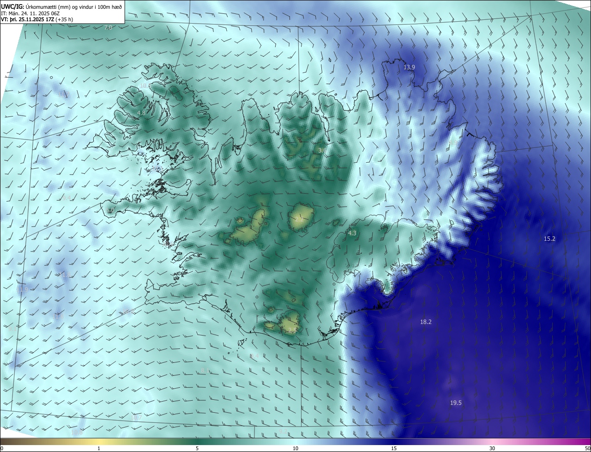This screenshot has height=452, width=591.
Task: Click the 3.6 value in north Iceland
Action: pyautogui.click(x=322, y=151)
